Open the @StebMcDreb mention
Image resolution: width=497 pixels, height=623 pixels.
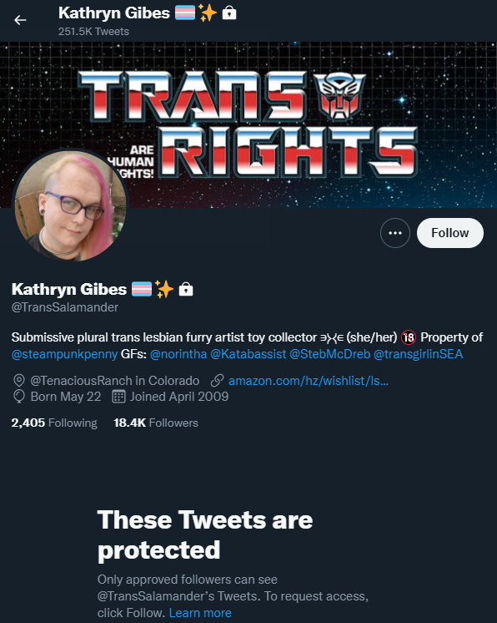[x=329, y=354]
